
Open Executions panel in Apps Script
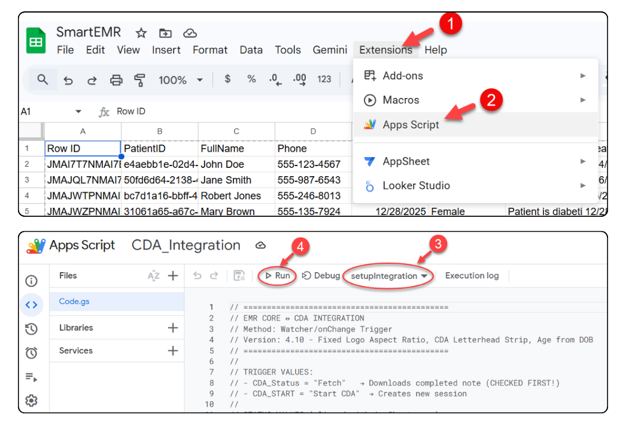(x=32, y=377)
